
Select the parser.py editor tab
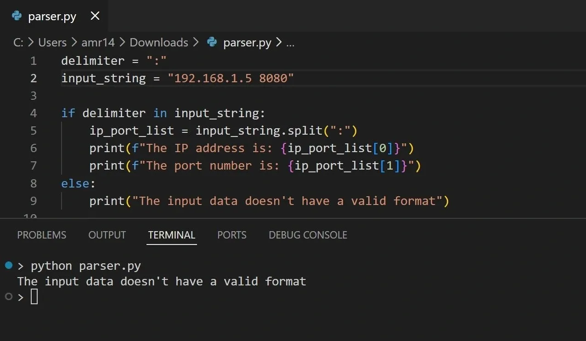coord(51,16)
